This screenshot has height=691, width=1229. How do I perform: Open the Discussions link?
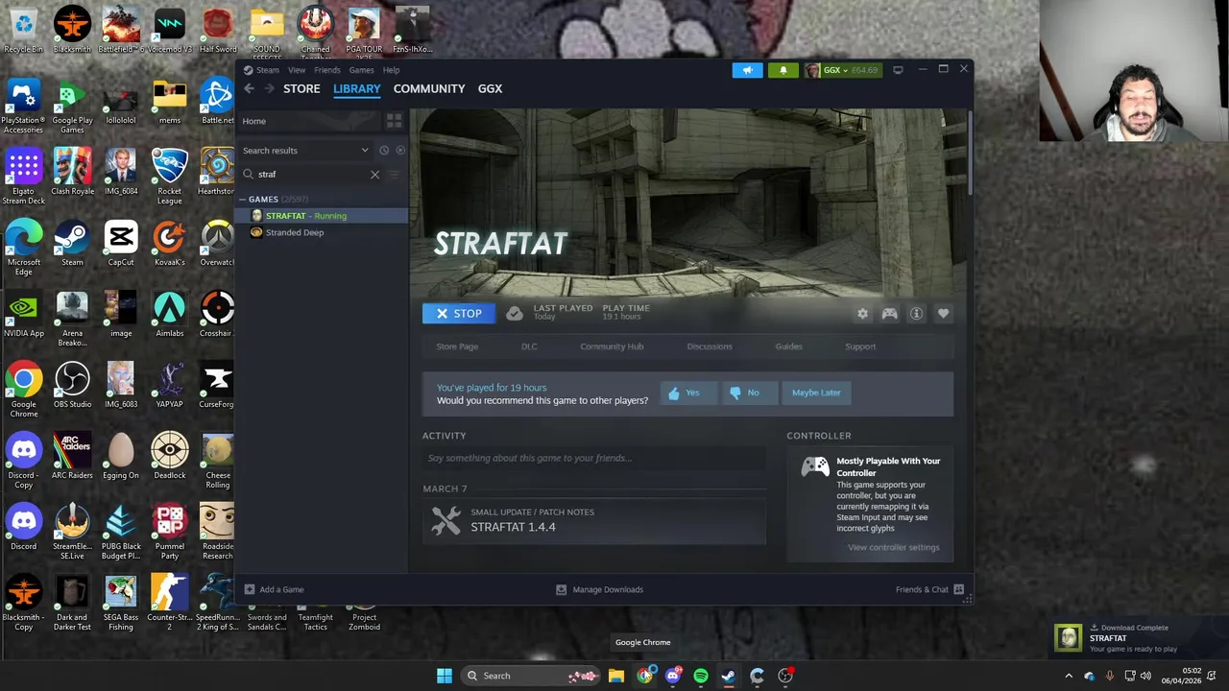(x=710, y=346)
